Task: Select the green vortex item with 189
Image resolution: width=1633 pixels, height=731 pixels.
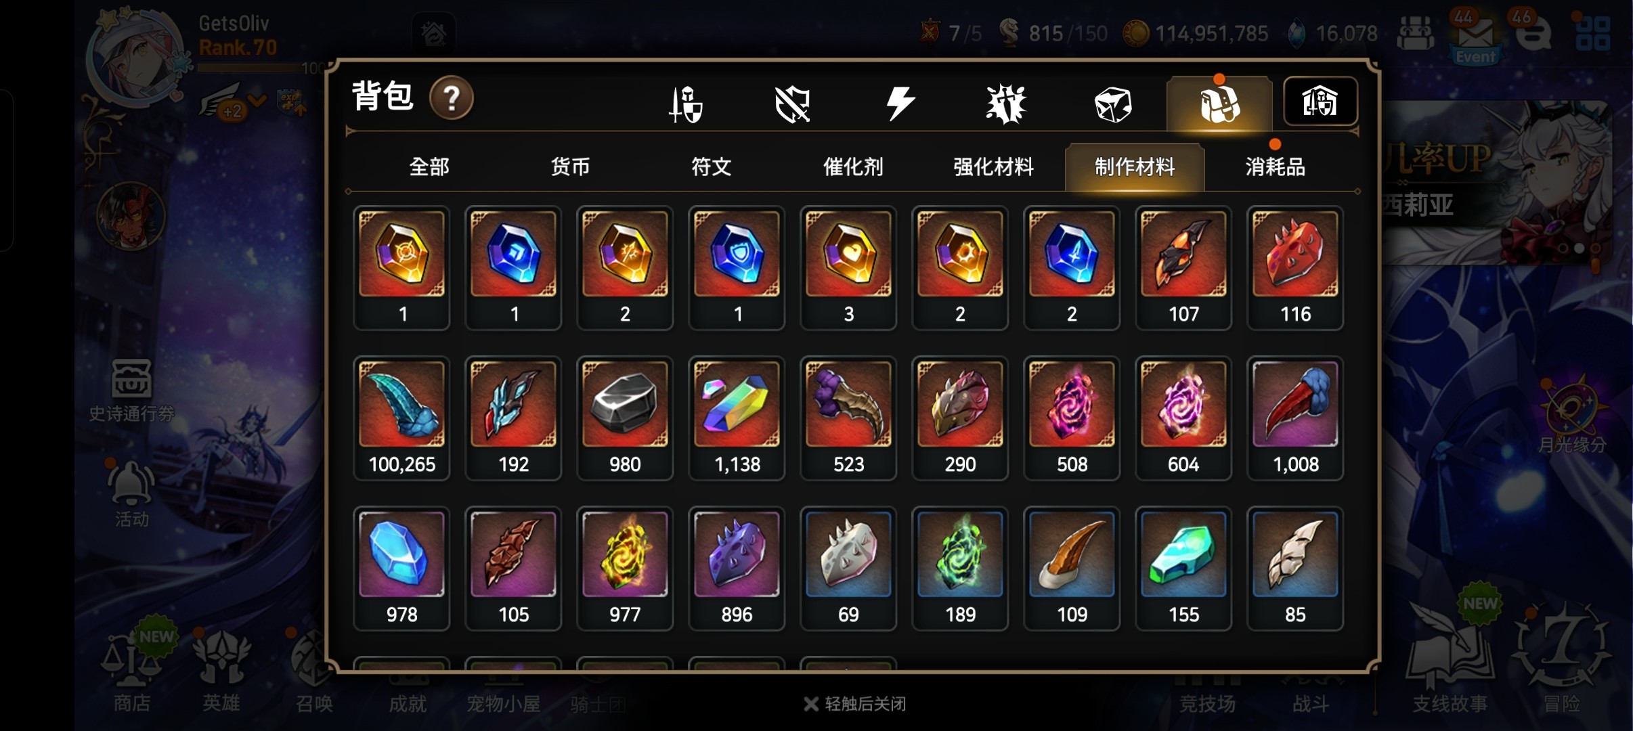Action: tap(960, 569)
